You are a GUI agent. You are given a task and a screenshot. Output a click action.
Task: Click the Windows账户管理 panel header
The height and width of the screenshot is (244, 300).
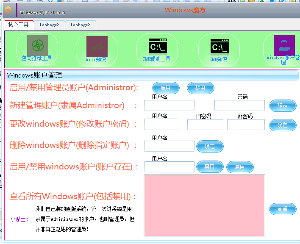coord(152,75)
